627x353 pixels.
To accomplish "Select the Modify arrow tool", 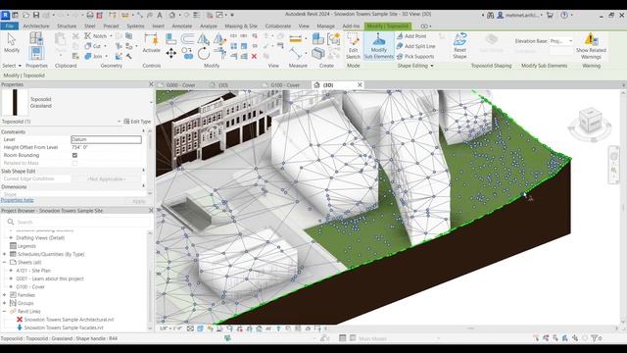I will pyautogui.click(x=11, y=43).
